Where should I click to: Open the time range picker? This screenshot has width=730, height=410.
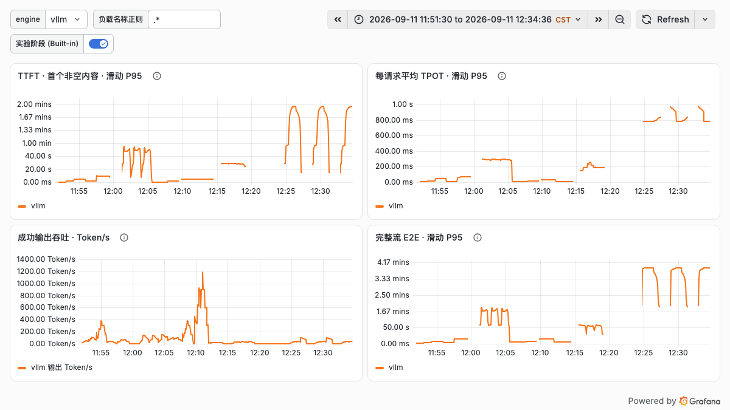(x=468, y=19)
